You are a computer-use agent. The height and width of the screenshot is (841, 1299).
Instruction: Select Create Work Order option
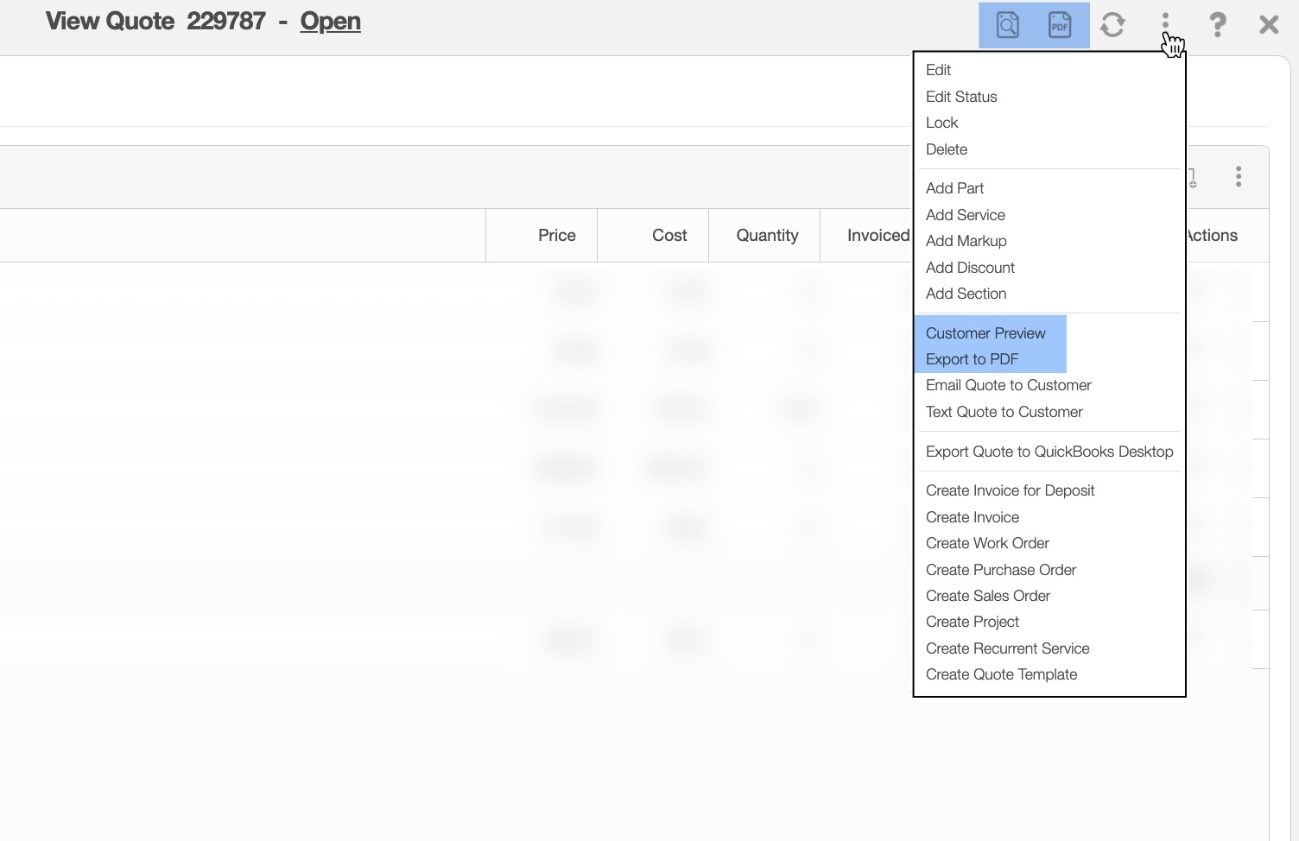pos(987,543)
